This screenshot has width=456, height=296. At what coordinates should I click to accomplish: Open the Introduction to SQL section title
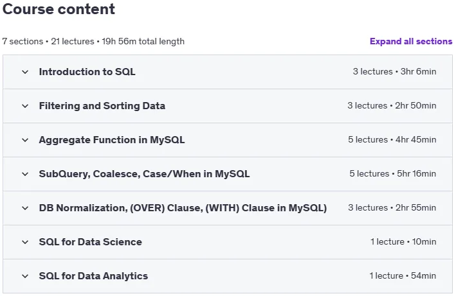[87, 72]
